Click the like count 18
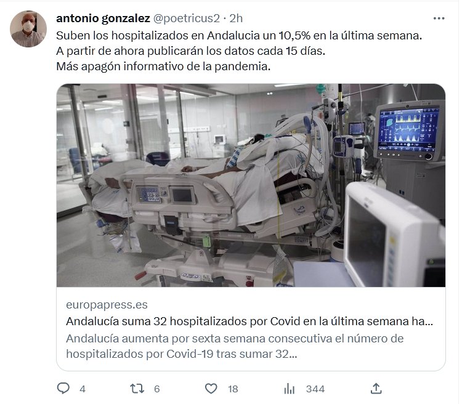Screen dimensions: 462x404 tap(233, 389)
